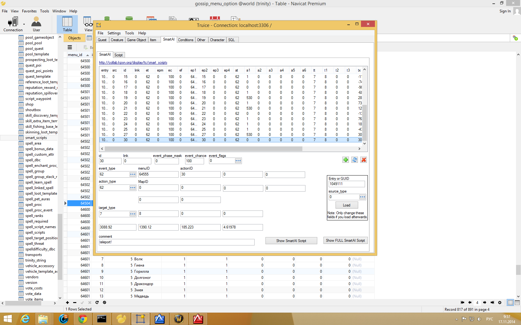521x325 pixels.
Task: Open action_type picker ellipsis button
Action: tap(133, 188)
